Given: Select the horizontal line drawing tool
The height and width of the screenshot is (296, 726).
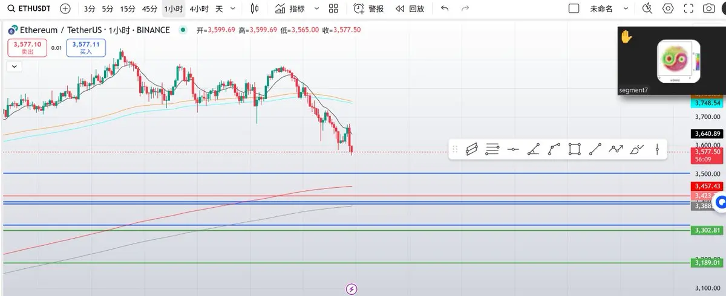Looking at the screenshot, I should (x=513, y=150).
